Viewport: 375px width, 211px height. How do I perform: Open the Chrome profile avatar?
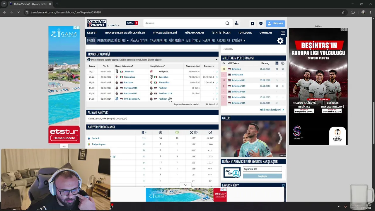click(363, 12)
